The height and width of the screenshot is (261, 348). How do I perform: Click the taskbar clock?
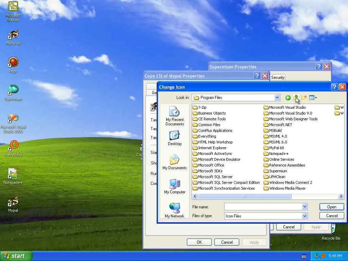(x=335, y=256)
